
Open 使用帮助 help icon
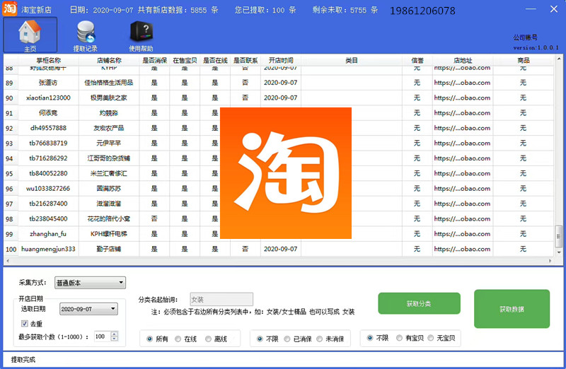point(140,35)
